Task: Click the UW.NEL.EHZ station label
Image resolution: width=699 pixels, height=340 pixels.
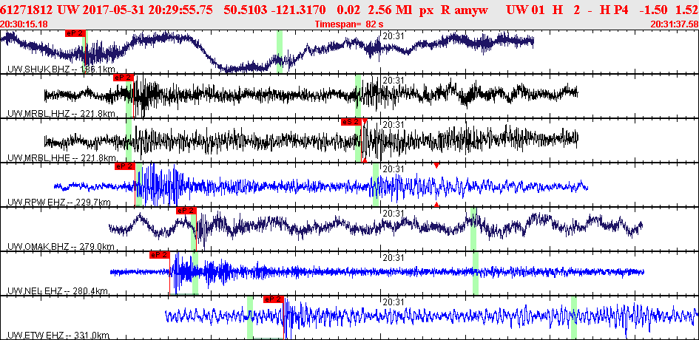Action: 58,291
